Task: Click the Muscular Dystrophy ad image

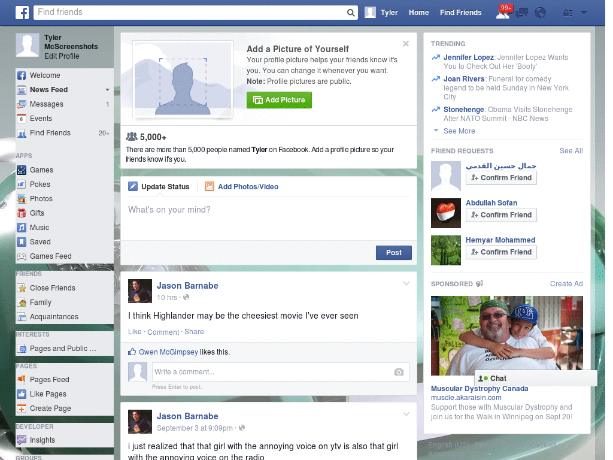Action: tap(506, 335)
